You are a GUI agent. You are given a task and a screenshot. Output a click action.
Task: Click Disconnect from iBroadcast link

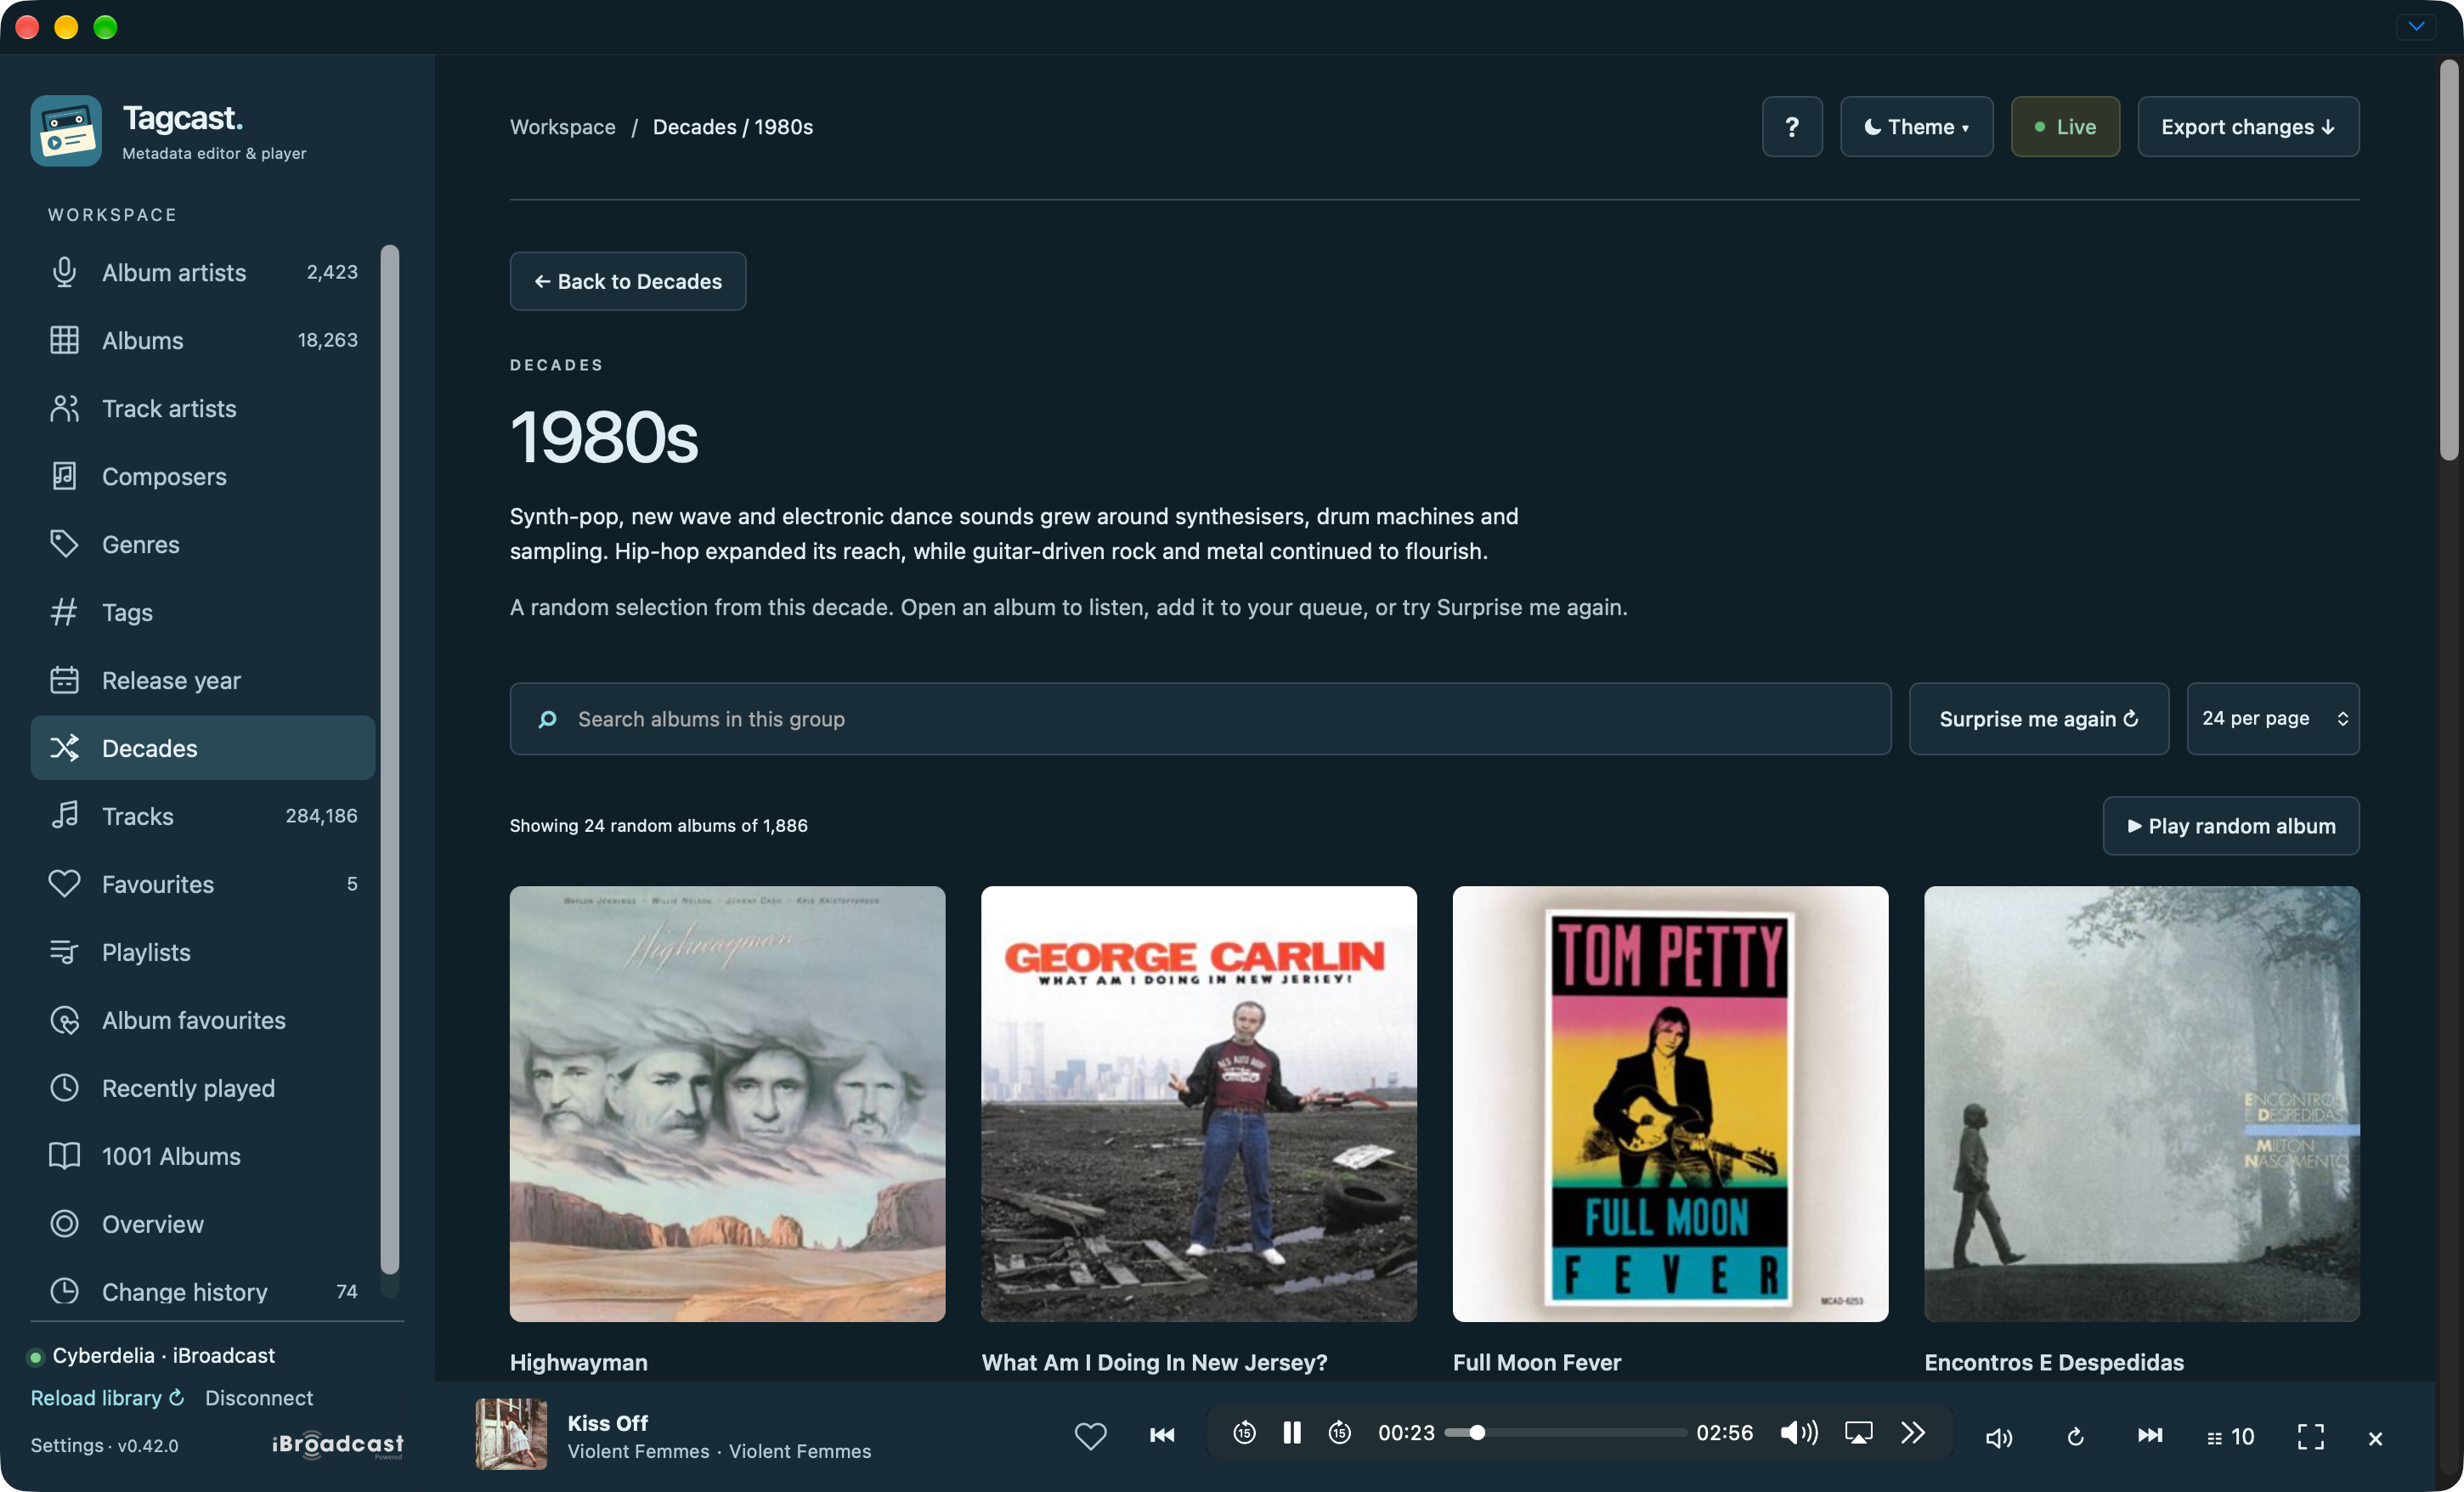(259, 1398)
